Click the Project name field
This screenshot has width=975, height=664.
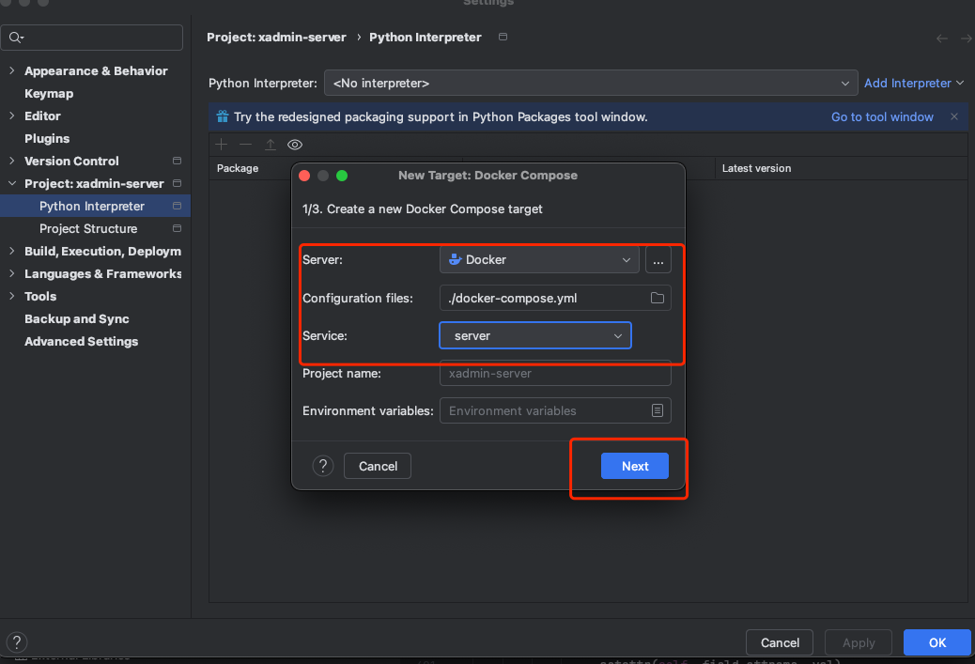[555, 373]
